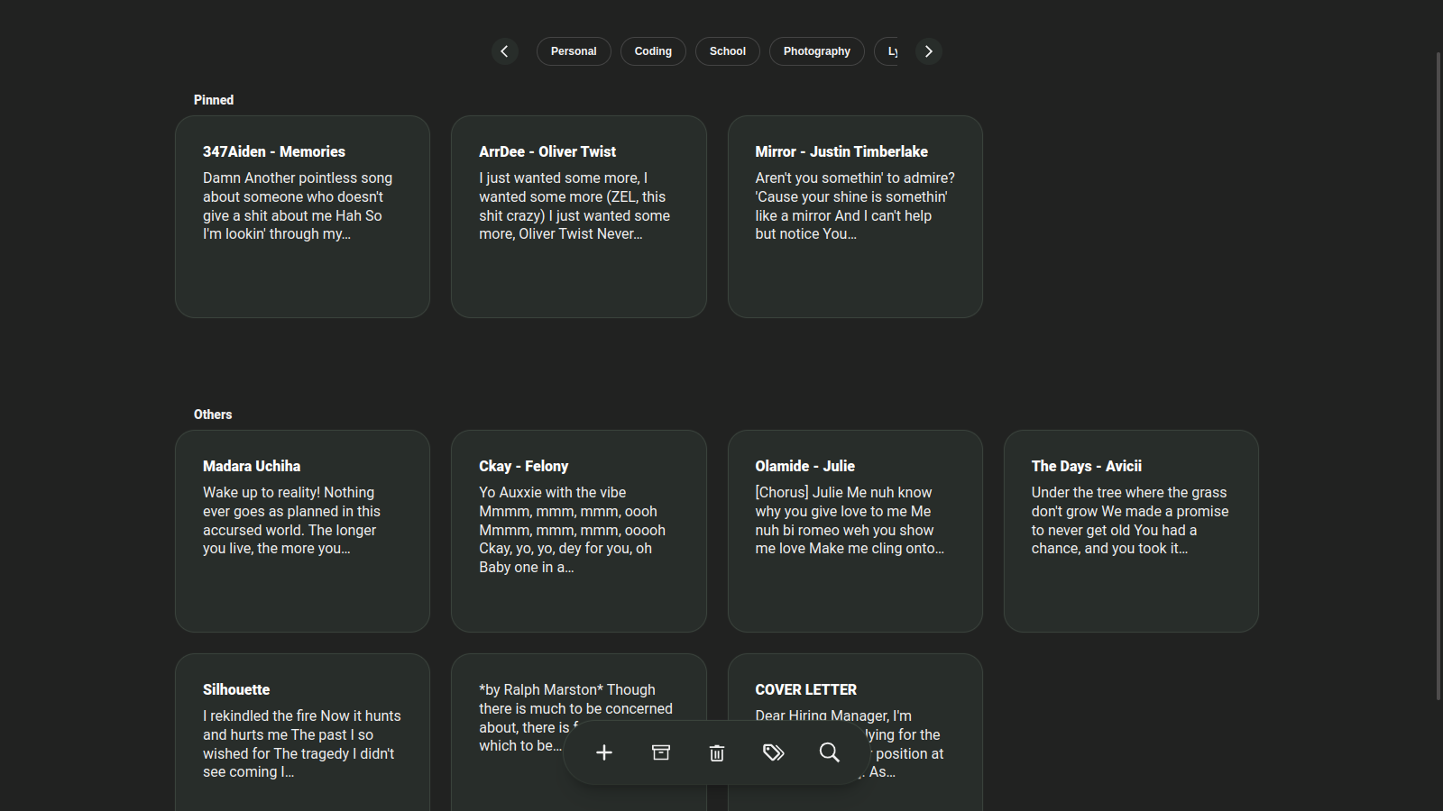The image size is (1443, 811).
Task: Add a new note with the plus icon
Action: (x=604, y=752)
